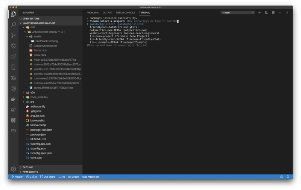
Task: Open the Debug view bug icon
Action: tap(13, 46)
